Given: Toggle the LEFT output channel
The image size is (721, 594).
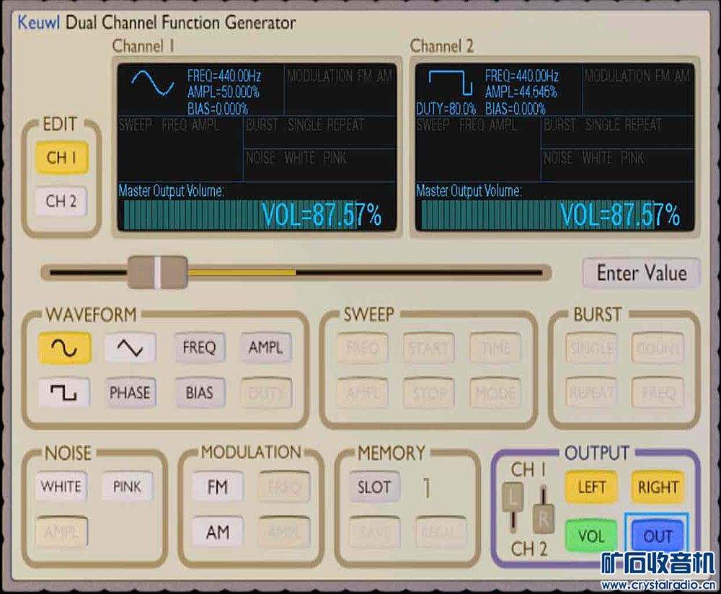Looking at the screenshot, I should pyautogui.click(x=591, y=487).
